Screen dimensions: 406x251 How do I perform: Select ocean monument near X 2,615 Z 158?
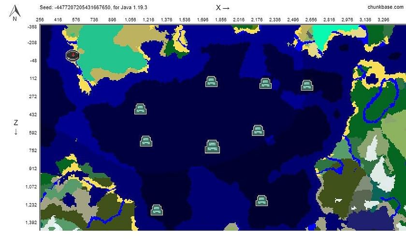(307, 85)
